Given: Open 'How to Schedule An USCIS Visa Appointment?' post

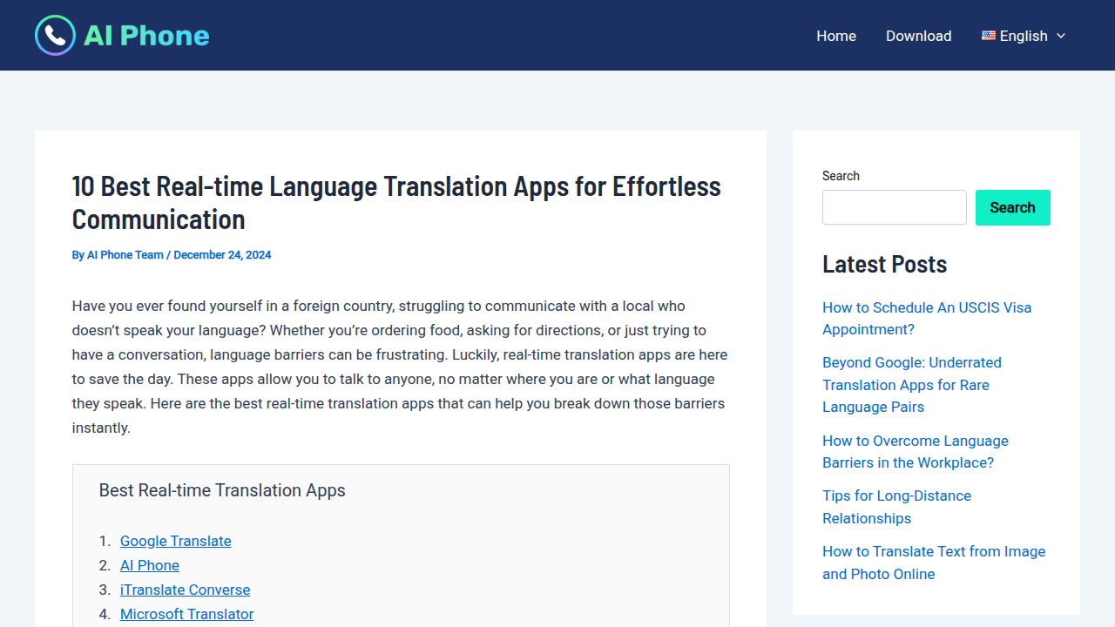Looking at the screenshot, I should coord(927,318).
